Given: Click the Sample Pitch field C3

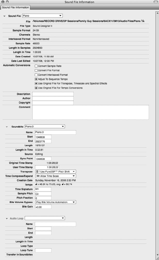Looking at the screenshot, I should 43,194.
